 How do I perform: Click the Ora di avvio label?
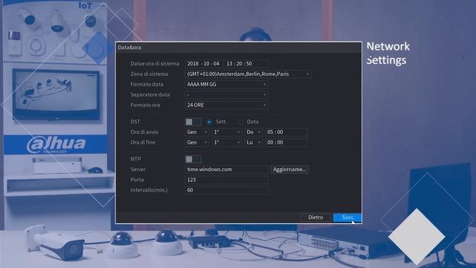(144, 133)
